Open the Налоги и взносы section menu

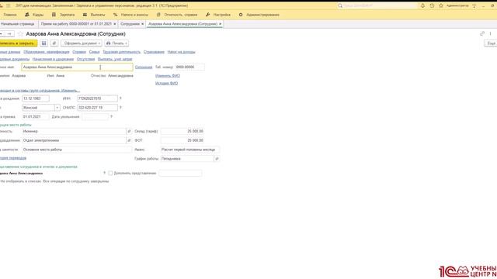[x=131, y=15]
